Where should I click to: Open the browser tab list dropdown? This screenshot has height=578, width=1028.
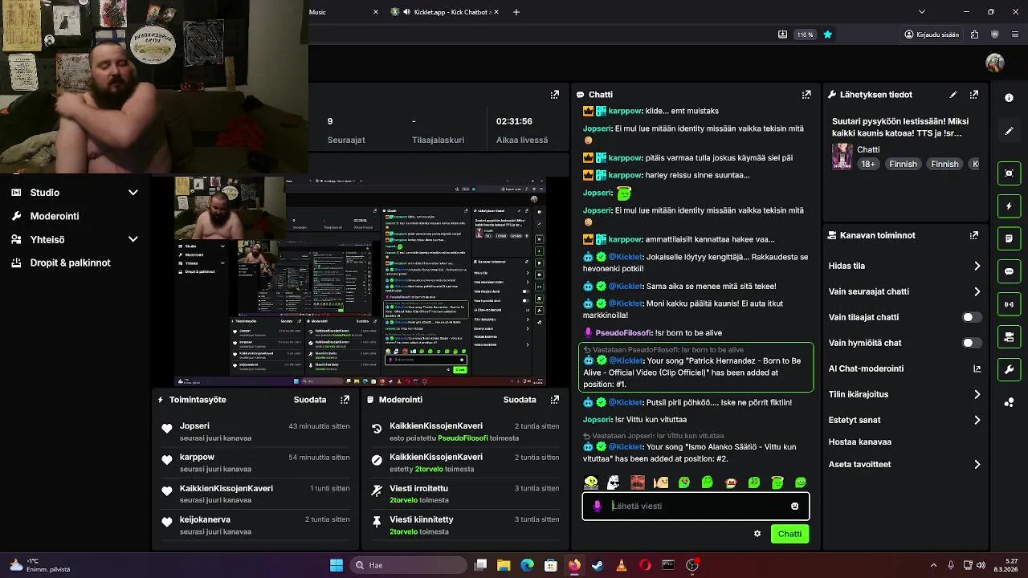click(921, 12)
